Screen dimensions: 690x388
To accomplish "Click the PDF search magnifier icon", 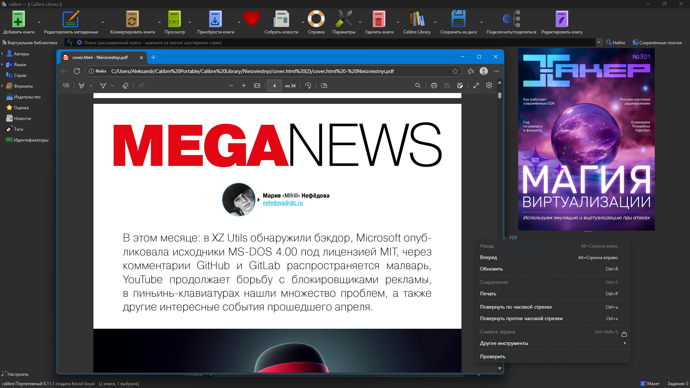I will (x=418, y=86).
